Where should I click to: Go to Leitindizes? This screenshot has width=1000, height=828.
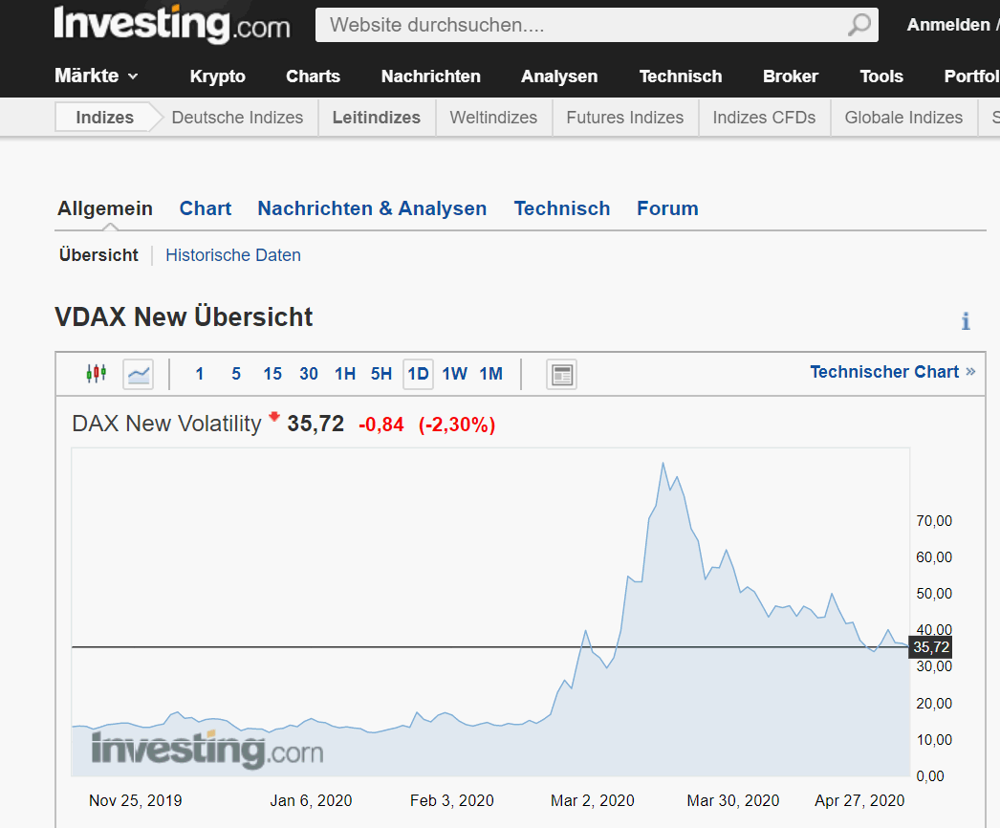pos(377,118)
